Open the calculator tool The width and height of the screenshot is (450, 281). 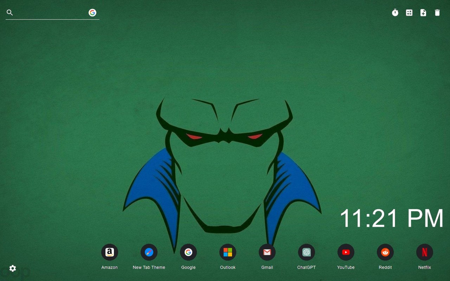point(409,13)
